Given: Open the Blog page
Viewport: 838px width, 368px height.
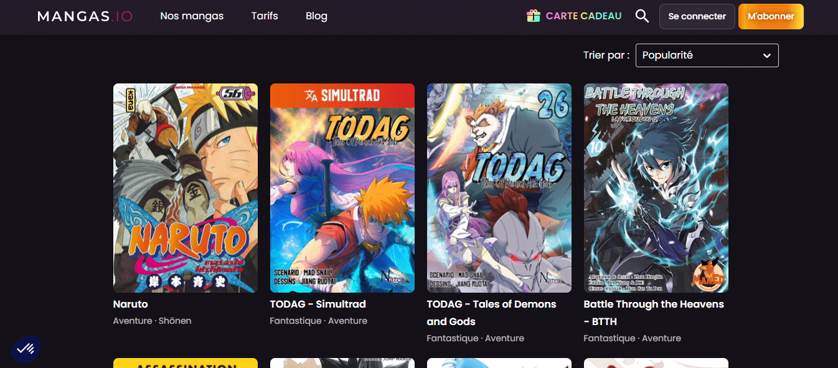Looking at the screenshot, I should point(316,16).
